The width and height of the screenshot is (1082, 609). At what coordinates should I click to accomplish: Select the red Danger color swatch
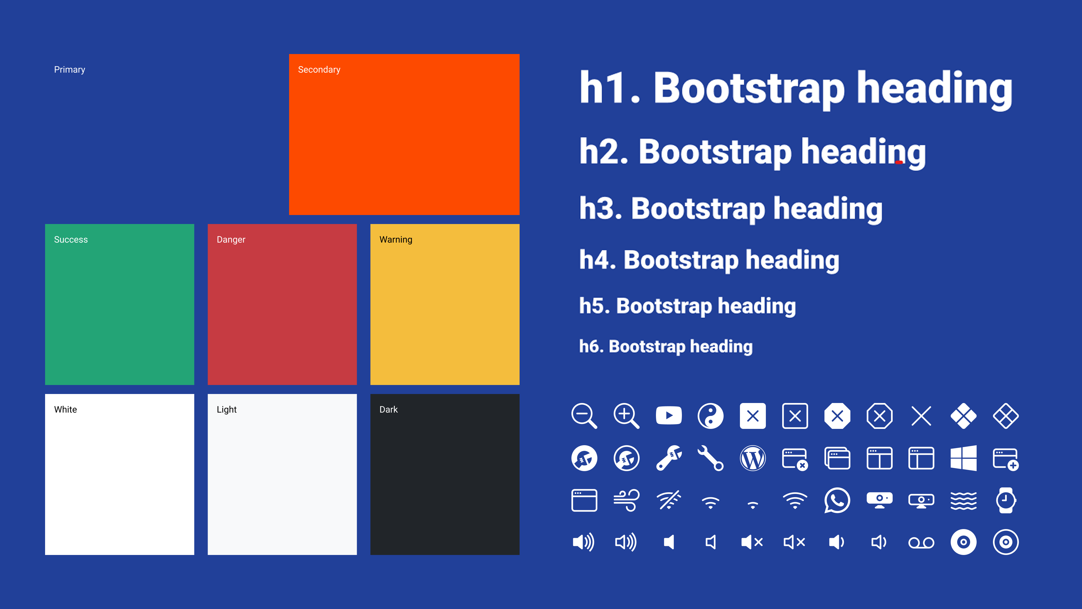click(x=282, y=304)
